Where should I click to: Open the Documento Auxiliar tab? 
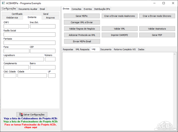pyautogui.click(x=28, y=9)
